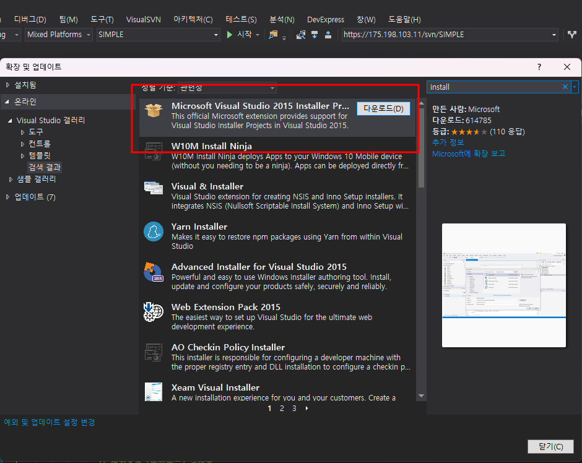Open the 창(W) menu
This screenshot has height=463, width=582.
click(366, 19)
